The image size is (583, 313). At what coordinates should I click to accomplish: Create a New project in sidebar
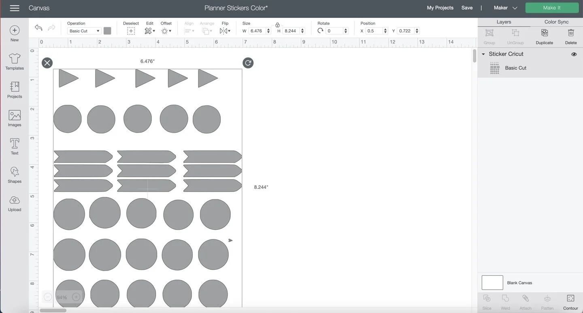pos(15,34)
